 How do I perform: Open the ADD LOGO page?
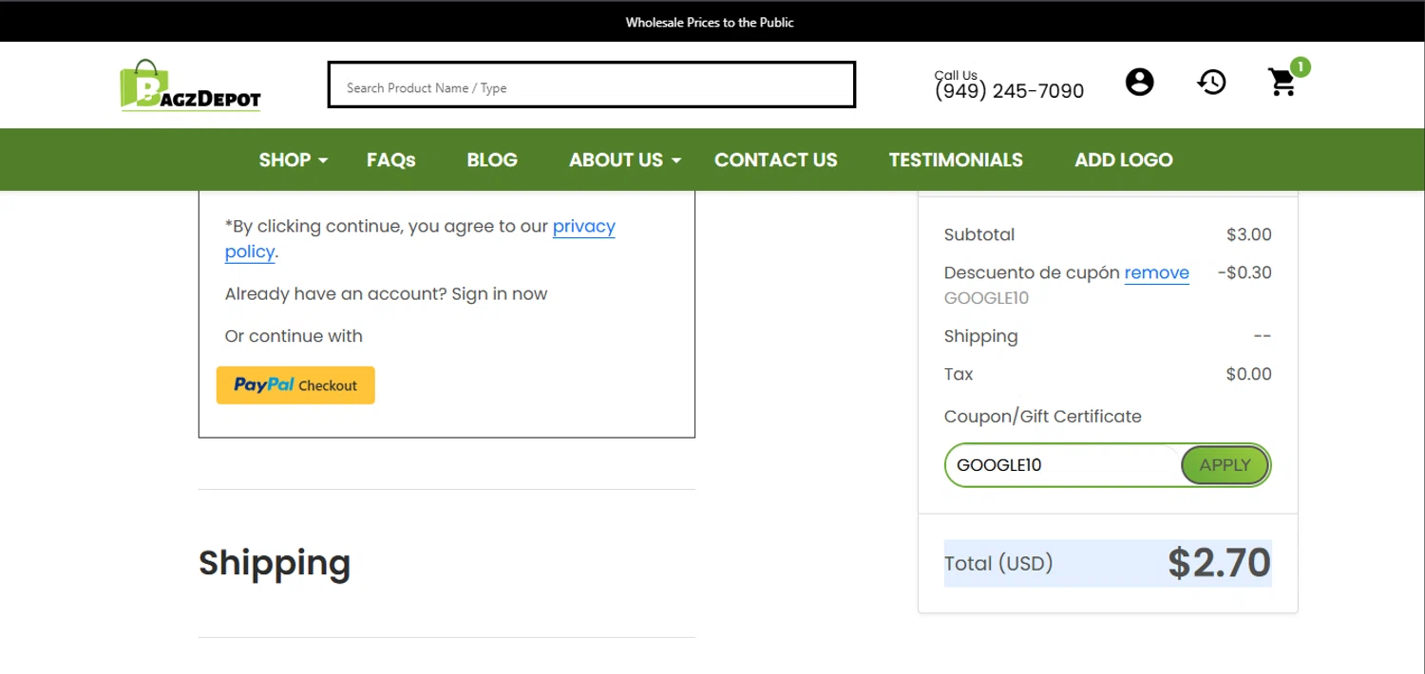point(1124,159)
